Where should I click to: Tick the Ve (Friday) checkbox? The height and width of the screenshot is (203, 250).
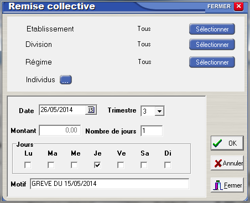tap(121, 165)
